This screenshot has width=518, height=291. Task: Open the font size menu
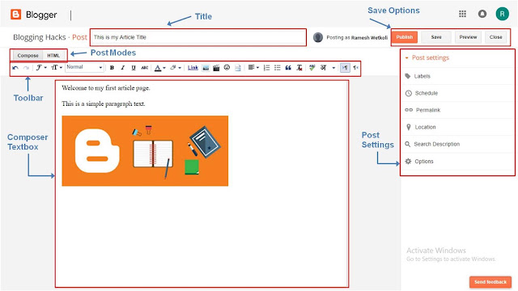point(57,68)
